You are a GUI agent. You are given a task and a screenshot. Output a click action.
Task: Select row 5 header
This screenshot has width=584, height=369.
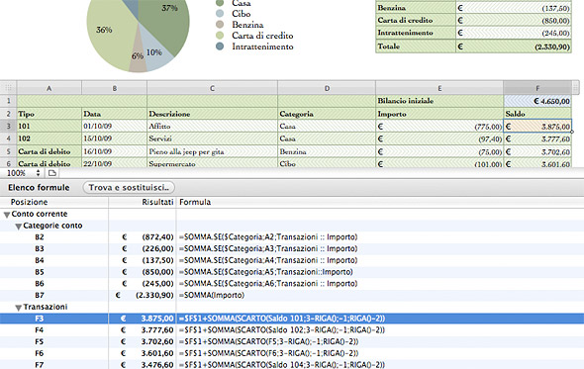pos(8,151)
